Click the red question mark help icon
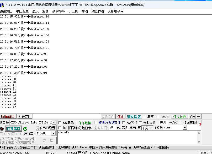Screen dimensions: 212x154 point(200,124)
